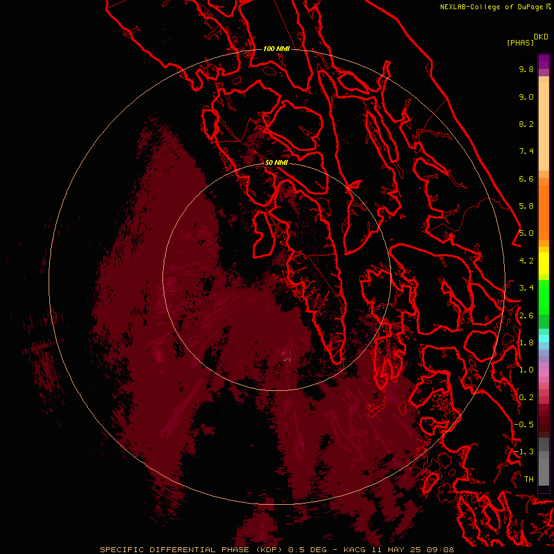Click the 0.2 value on color scale
The image size is (554, 554).
click(526, 398)
